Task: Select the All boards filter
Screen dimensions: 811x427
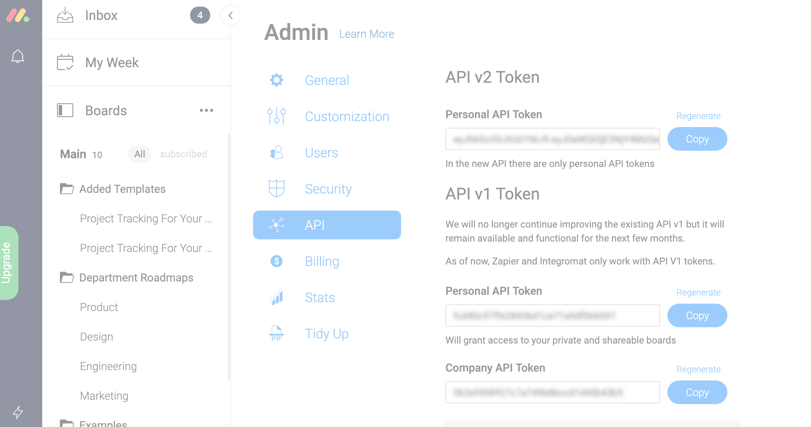Action: pos(139,154)
